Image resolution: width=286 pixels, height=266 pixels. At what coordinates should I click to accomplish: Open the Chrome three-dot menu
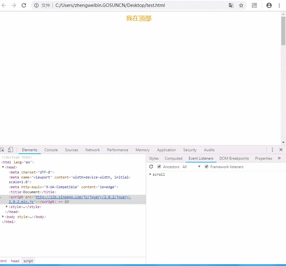click(279, 5)
